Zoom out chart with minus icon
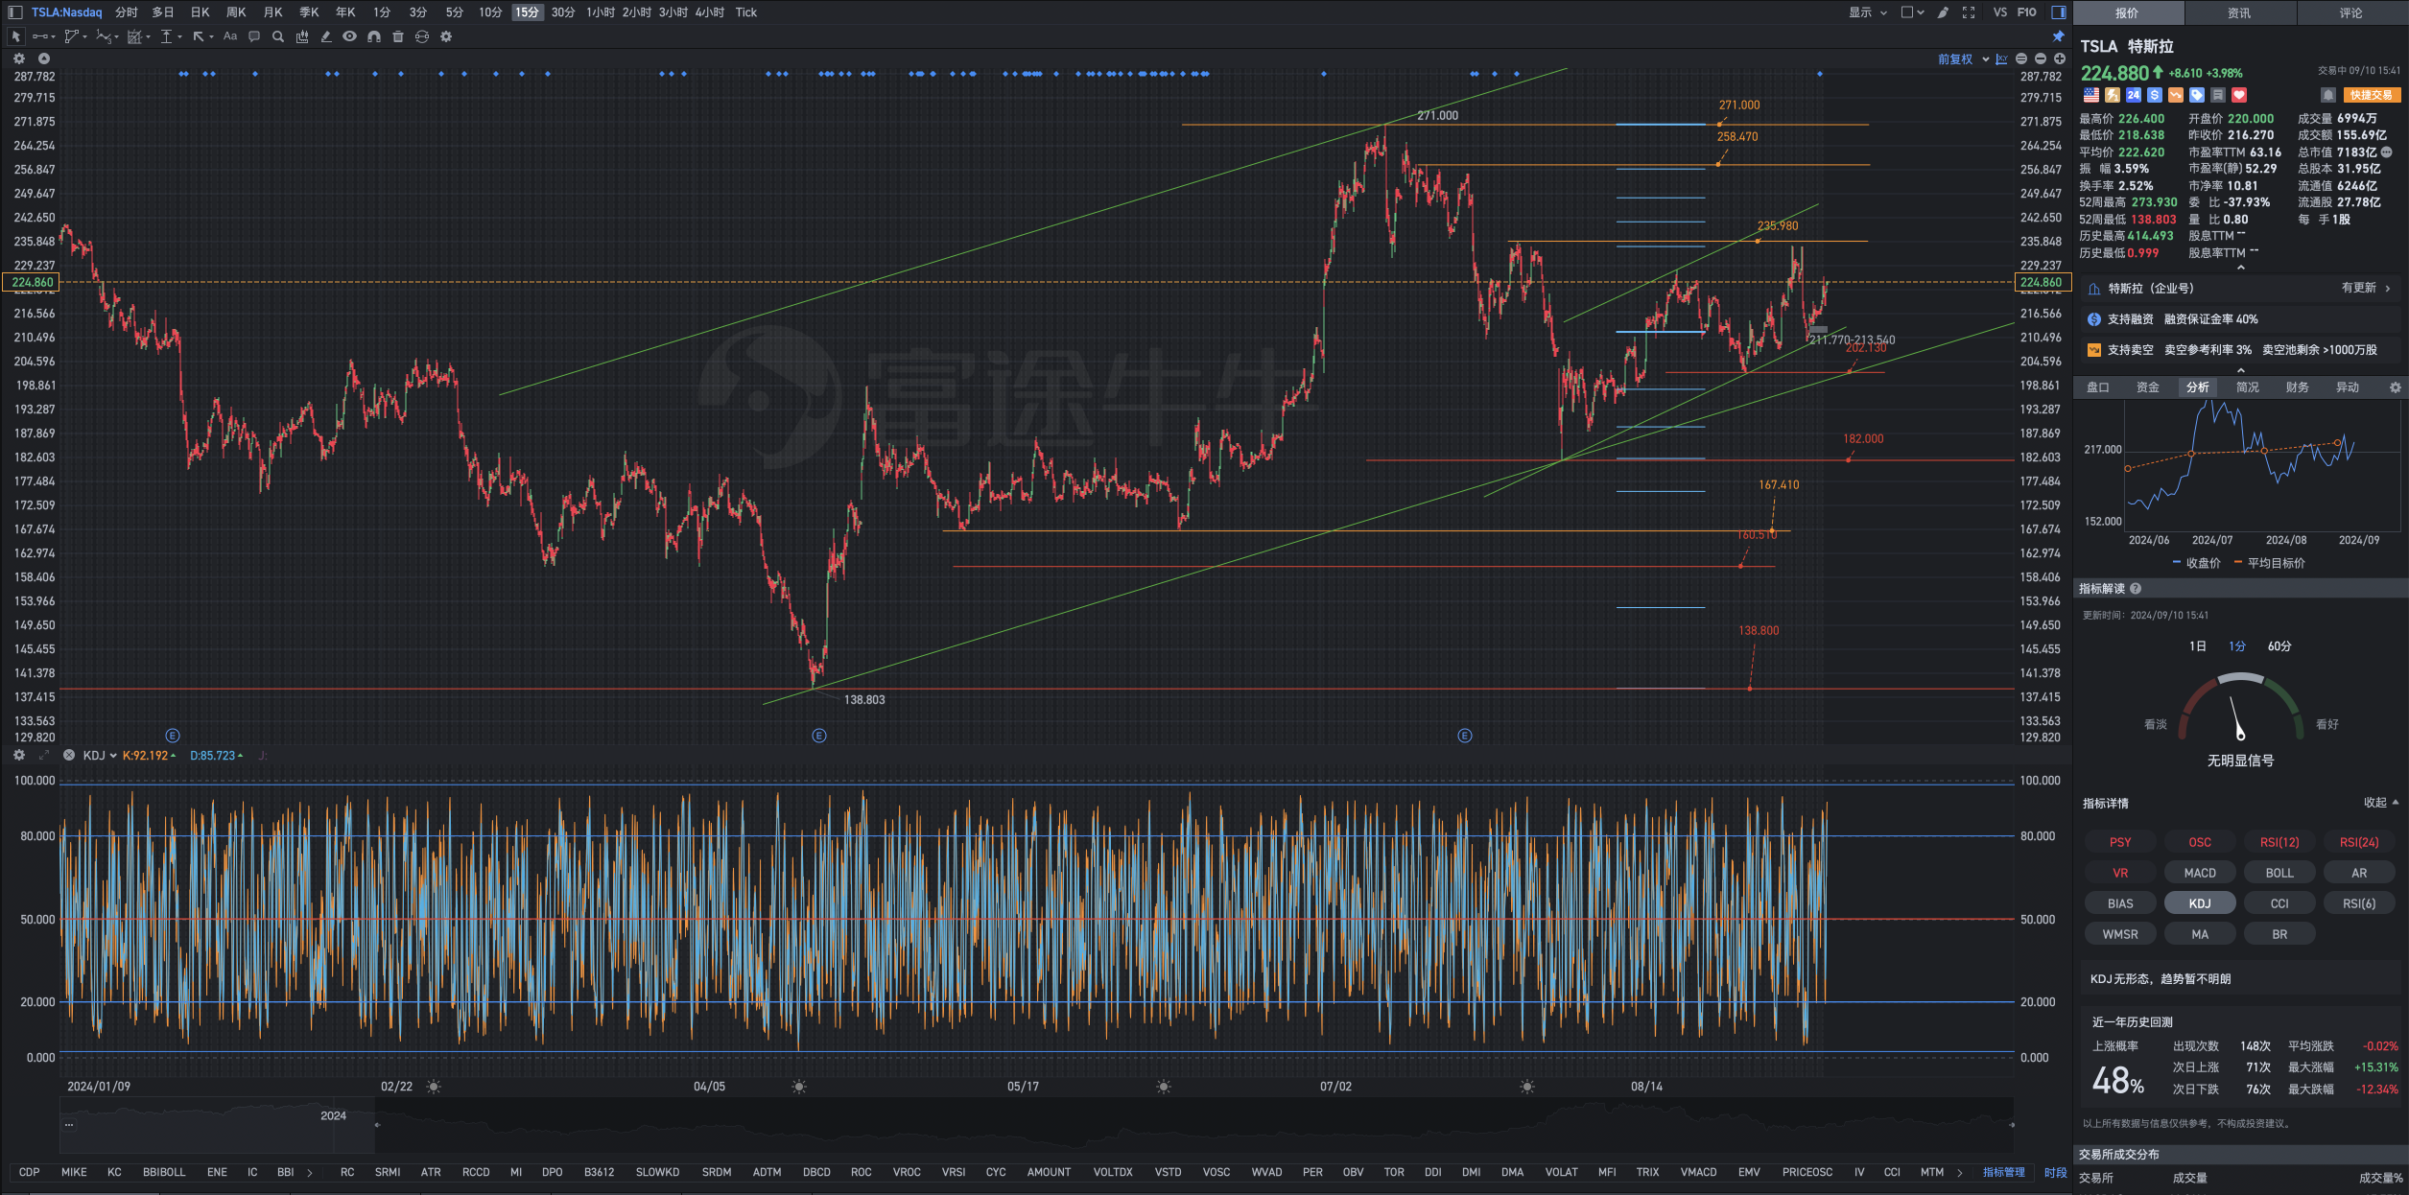The height and width of the screenshot is (1195, 2409). click(2041, 59)
